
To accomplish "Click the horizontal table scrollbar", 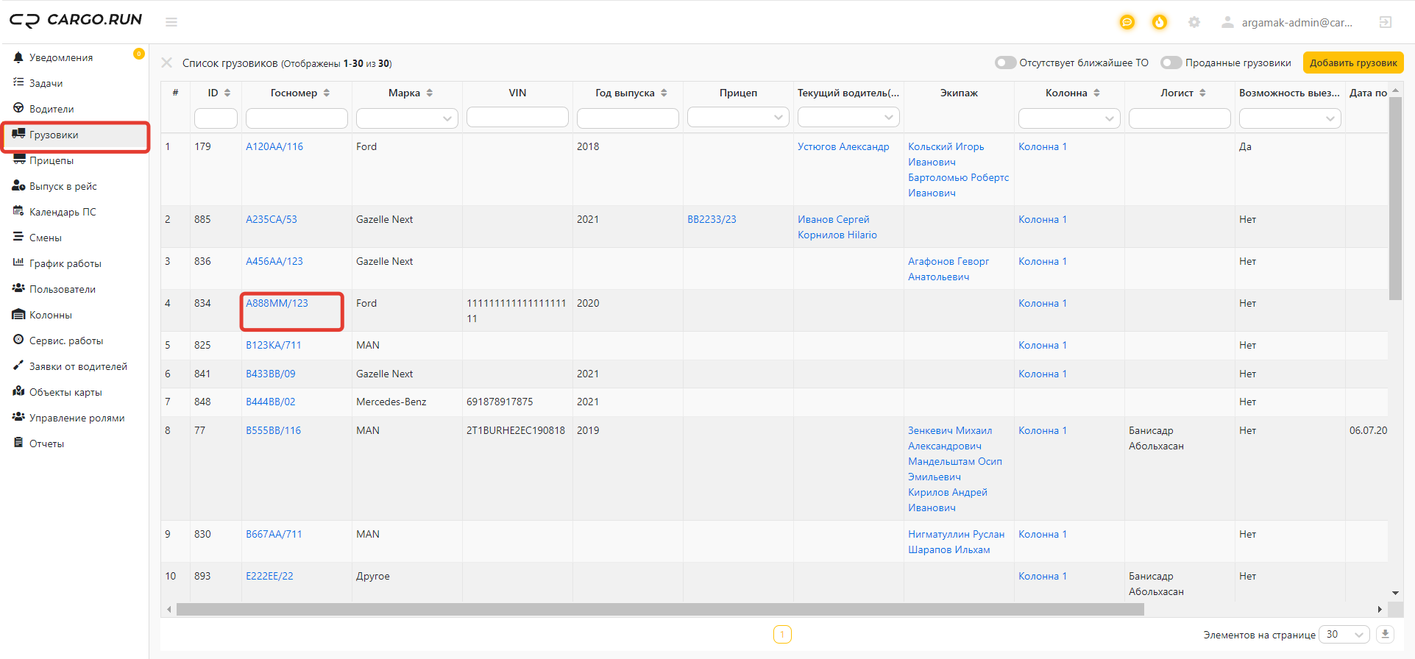I will (x=660, y=609).
